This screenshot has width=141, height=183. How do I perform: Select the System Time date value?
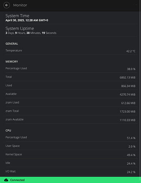[x=27, y=20]
